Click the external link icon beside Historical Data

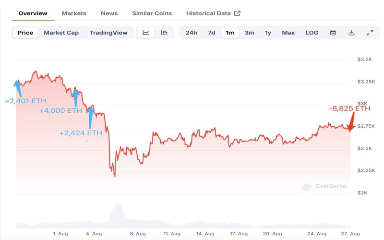click(x=237, y=13)
